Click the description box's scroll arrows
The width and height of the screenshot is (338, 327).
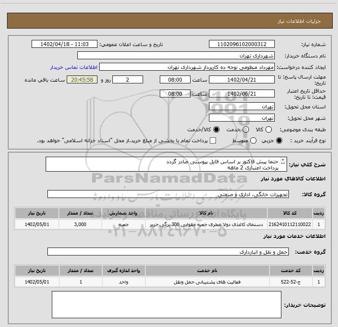(x=283, y=161)
